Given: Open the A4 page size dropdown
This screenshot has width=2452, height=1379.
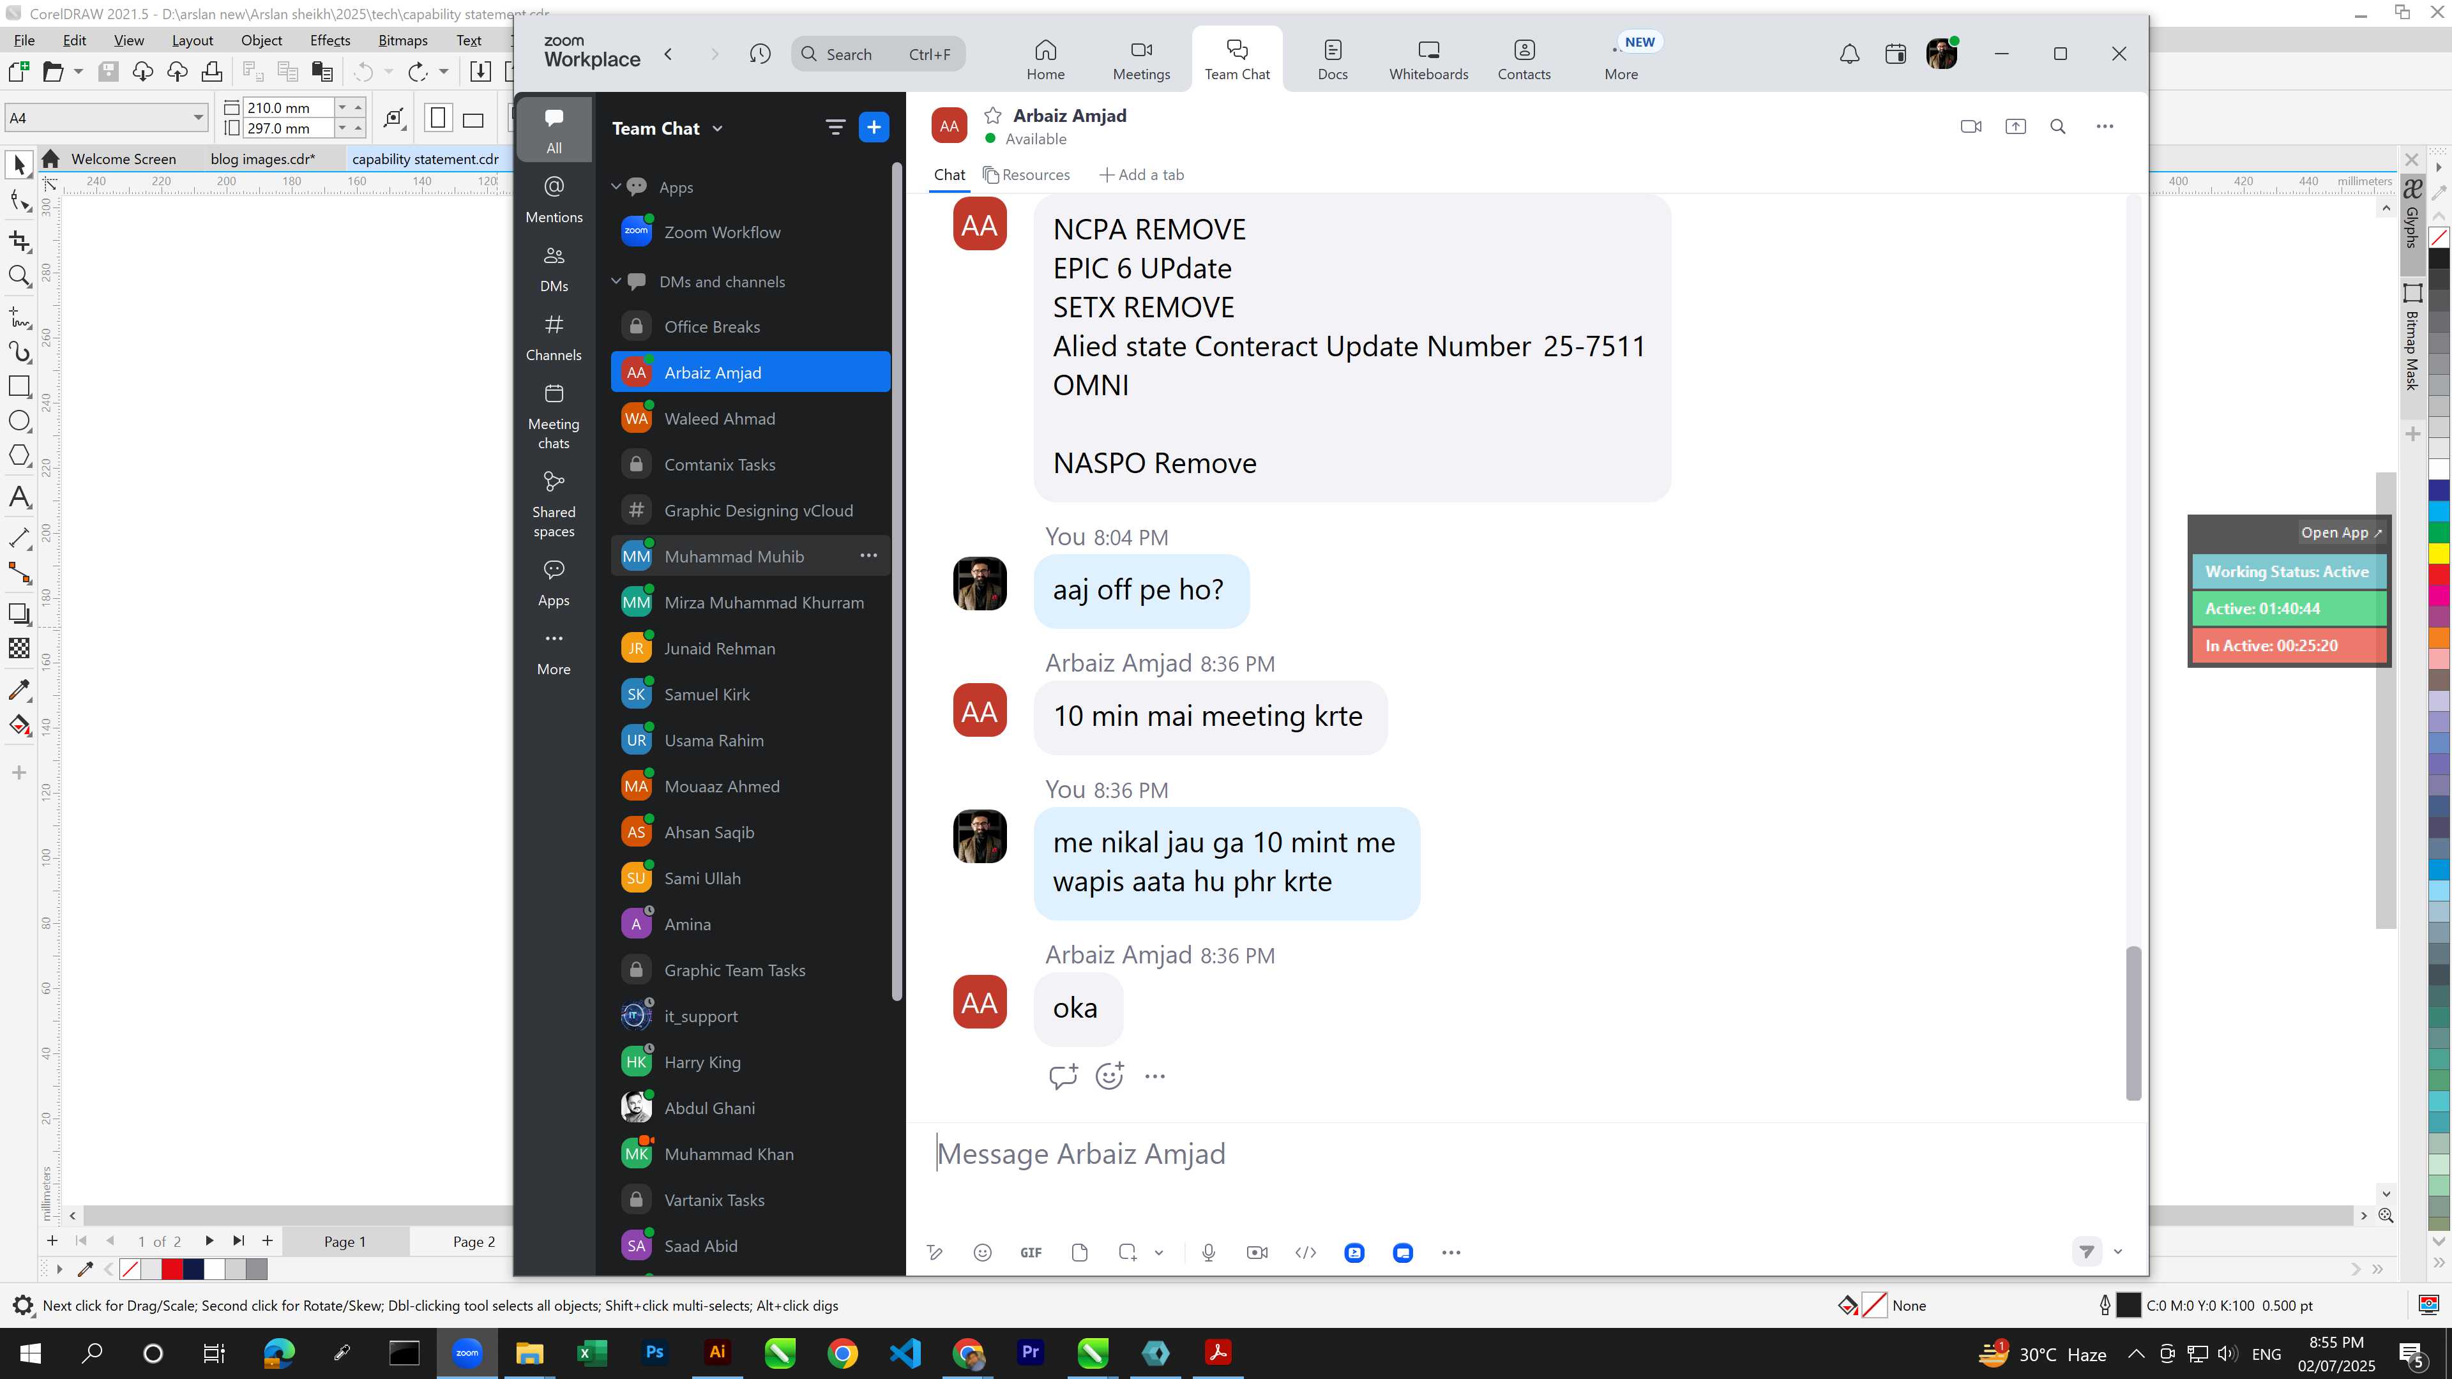Looking at the screenshot, I should (198, 118).
